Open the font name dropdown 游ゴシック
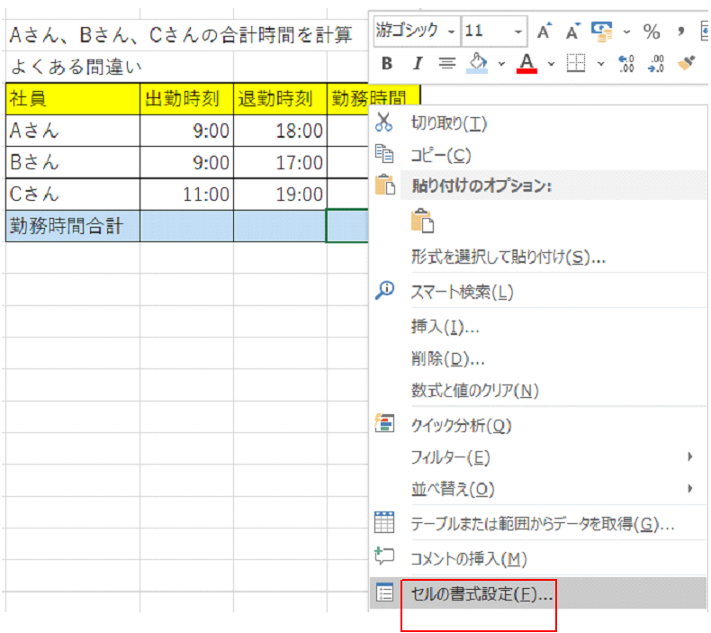 [x=415, y=31]
